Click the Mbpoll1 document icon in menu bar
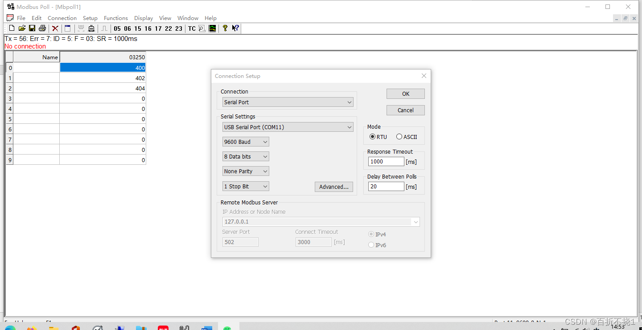 (x=10, y=18)
